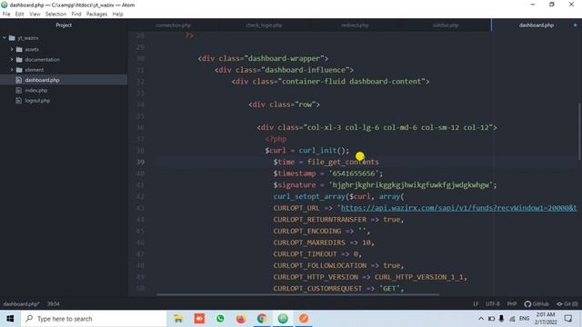582x327 pixels.
Task: Click the ENG language indicator
Action: click(x=524, y=319)
